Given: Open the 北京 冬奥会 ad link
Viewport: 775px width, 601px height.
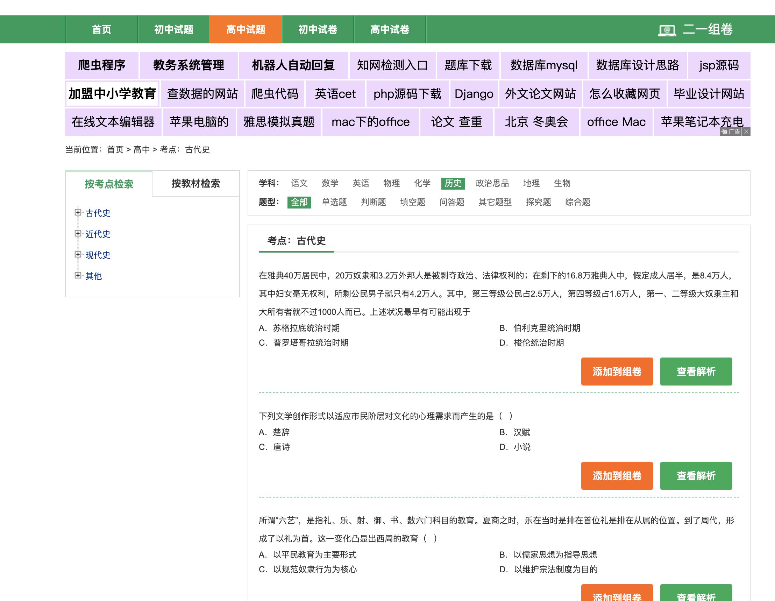Looking at the screenshot, I should pos(536,122).
